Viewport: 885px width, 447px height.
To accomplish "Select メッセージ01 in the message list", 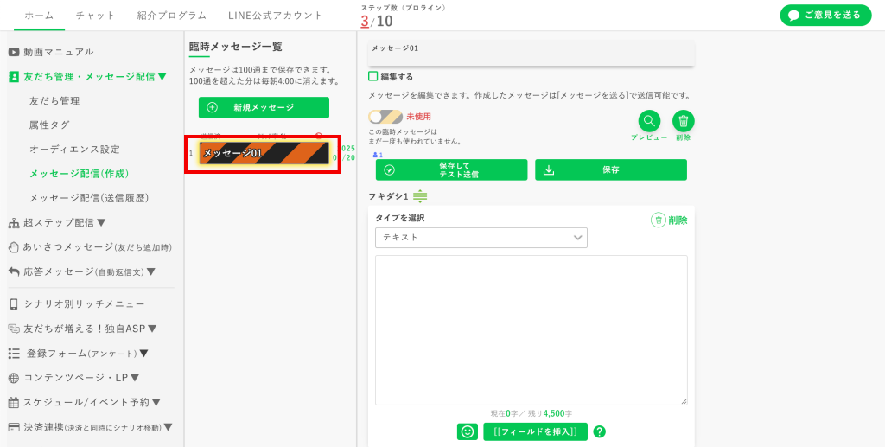I will (264, 154).
